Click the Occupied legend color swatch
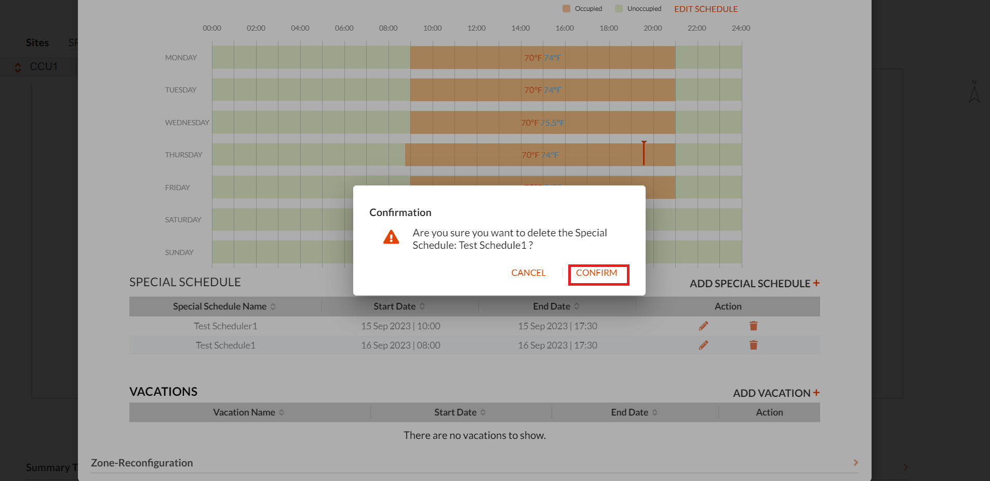The image size is (990, 481). (567, 9)
